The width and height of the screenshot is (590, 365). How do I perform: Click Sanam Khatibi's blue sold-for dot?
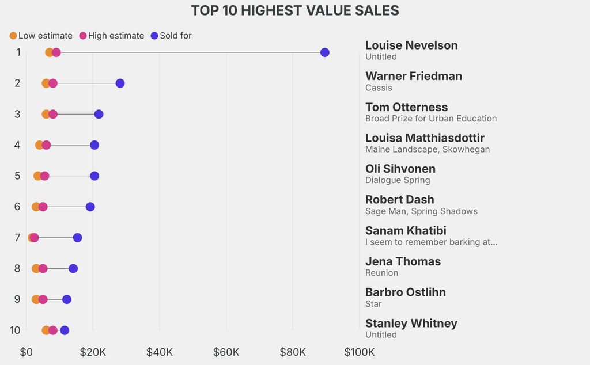(x=77, y=238)
